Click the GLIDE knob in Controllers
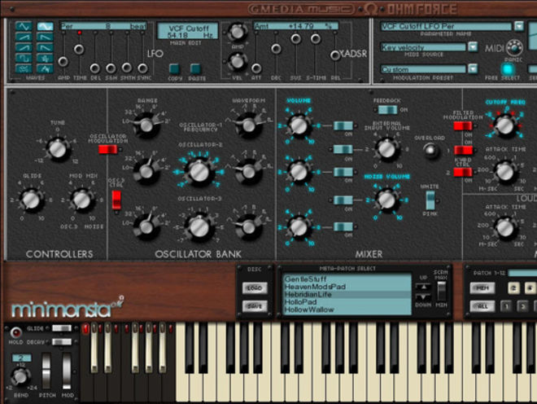The width and height of the screenshot is (537, 404). tap(31, 200)
